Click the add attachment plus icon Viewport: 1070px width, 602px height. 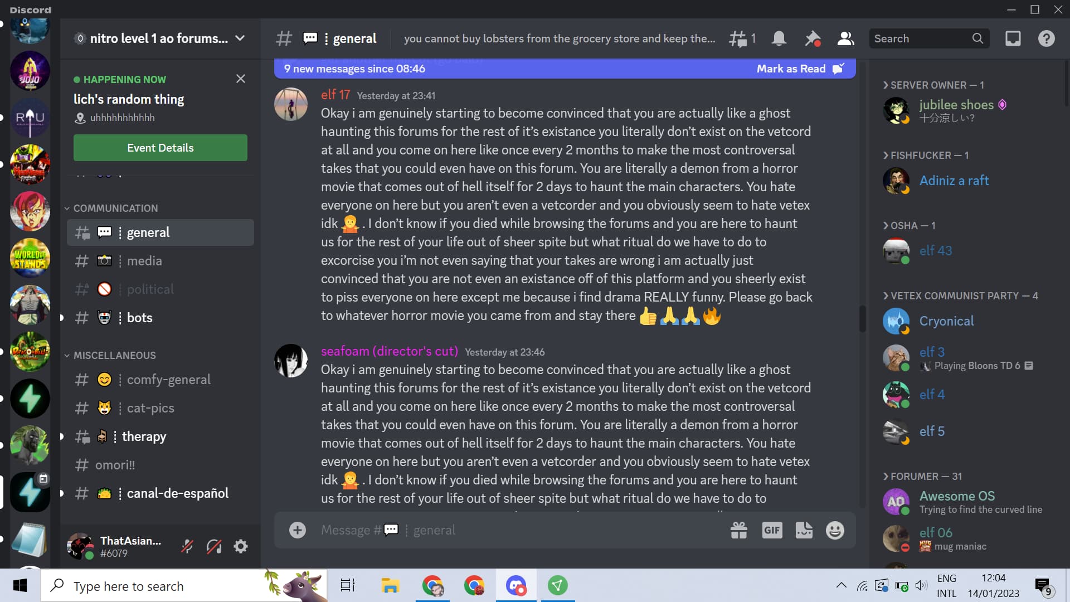pyautogui.click(x=296, y=529)
